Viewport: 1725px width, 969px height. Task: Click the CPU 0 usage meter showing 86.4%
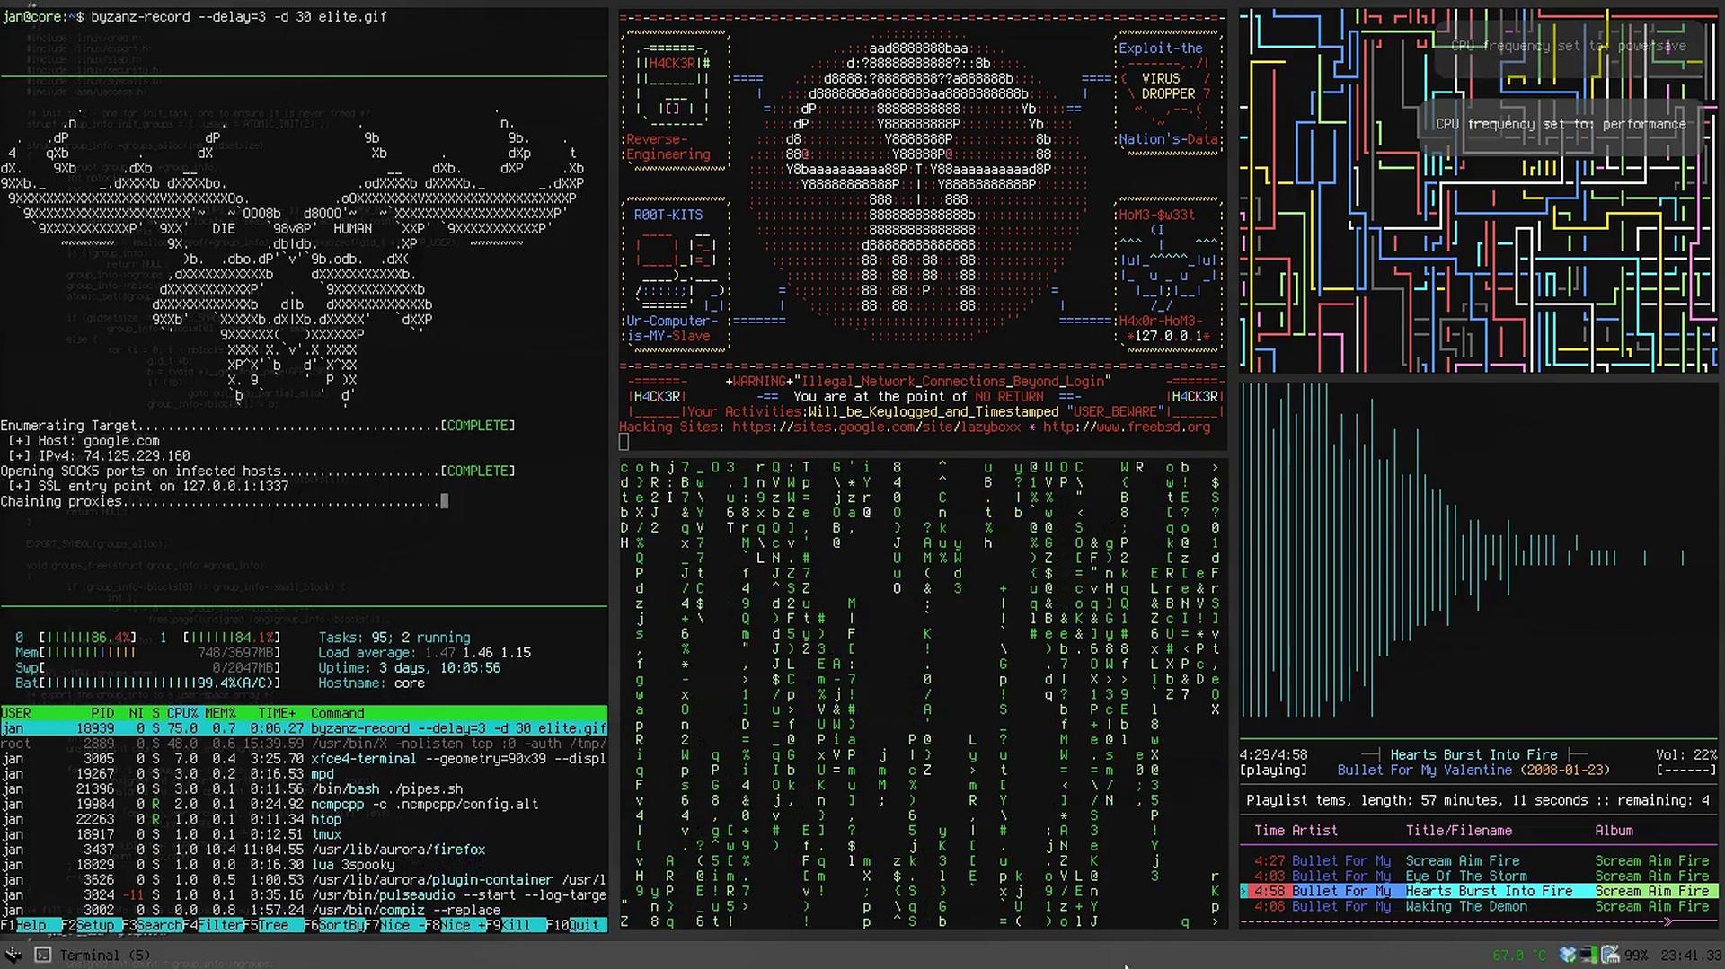click(75, 638)
